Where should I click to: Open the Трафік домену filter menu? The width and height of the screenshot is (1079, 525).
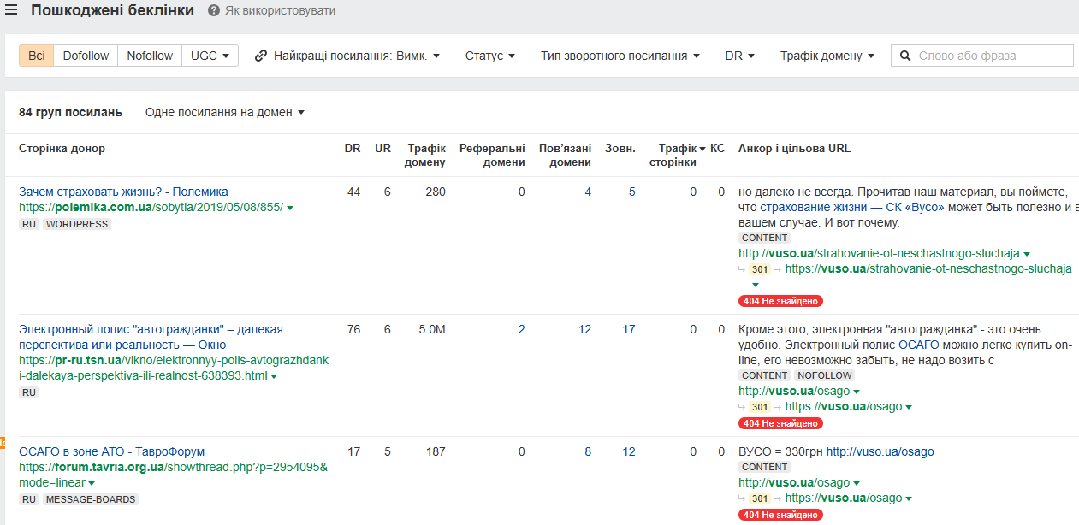(827, 56)
